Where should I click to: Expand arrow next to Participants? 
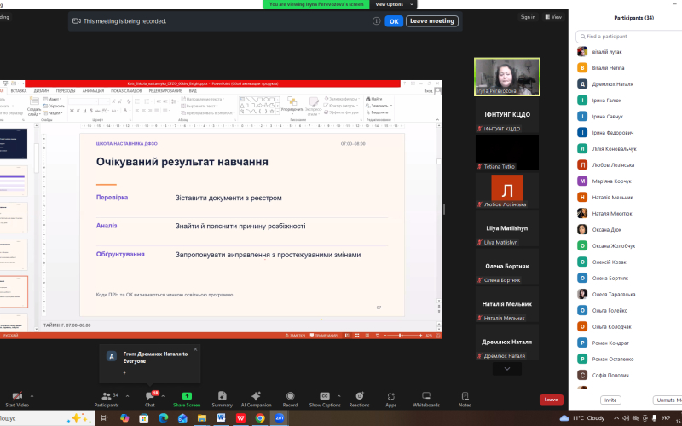[x=127, y=396]
